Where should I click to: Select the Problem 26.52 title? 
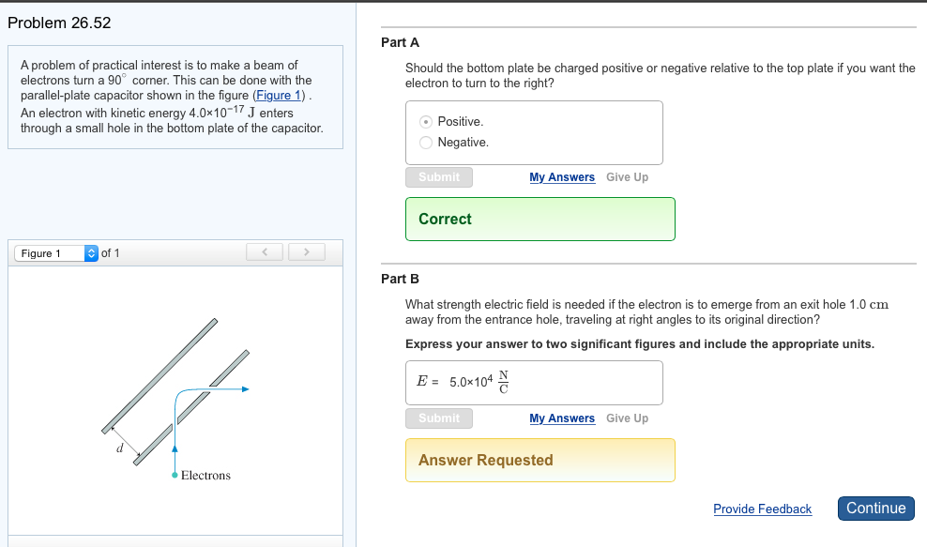click(x=58, y=23)
